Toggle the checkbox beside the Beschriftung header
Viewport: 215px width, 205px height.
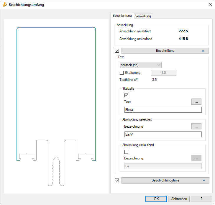click(x=117, y=51)
